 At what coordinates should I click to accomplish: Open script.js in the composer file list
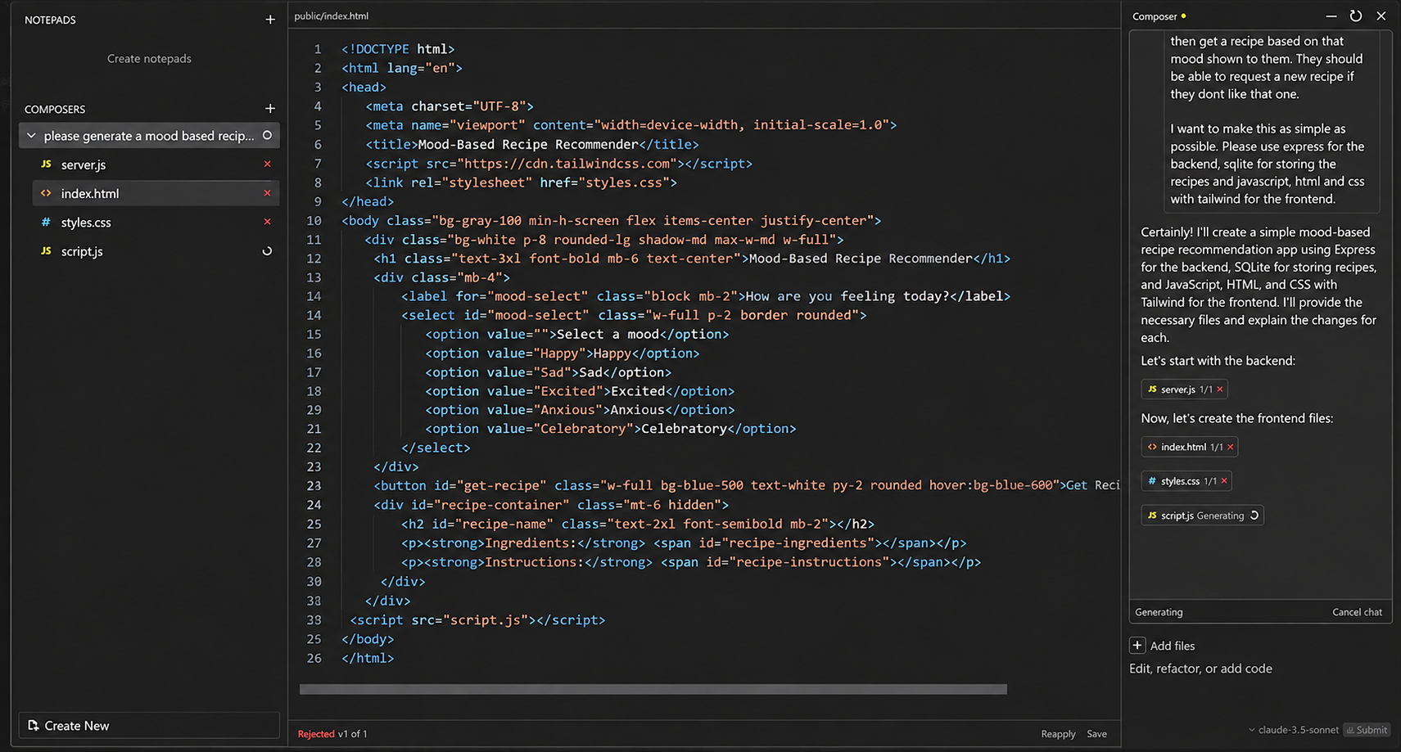(82, 251)
